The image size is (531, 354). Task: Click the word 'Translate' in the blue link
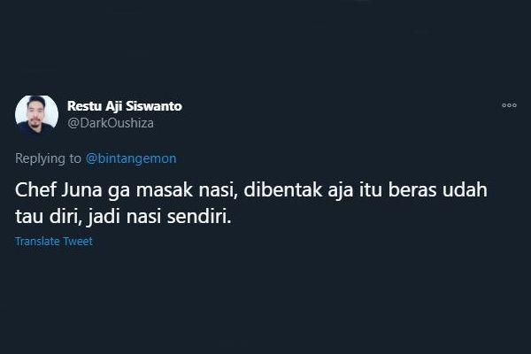coord(37,242)
